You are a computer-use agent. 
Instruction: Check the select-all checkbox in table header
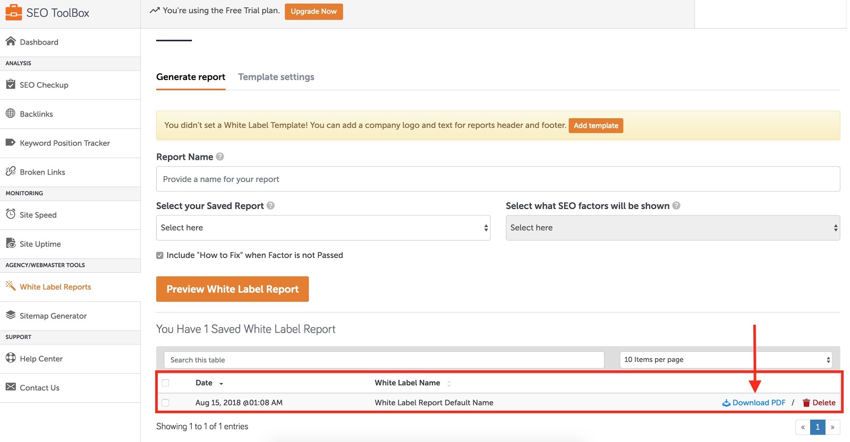(166, 383)
